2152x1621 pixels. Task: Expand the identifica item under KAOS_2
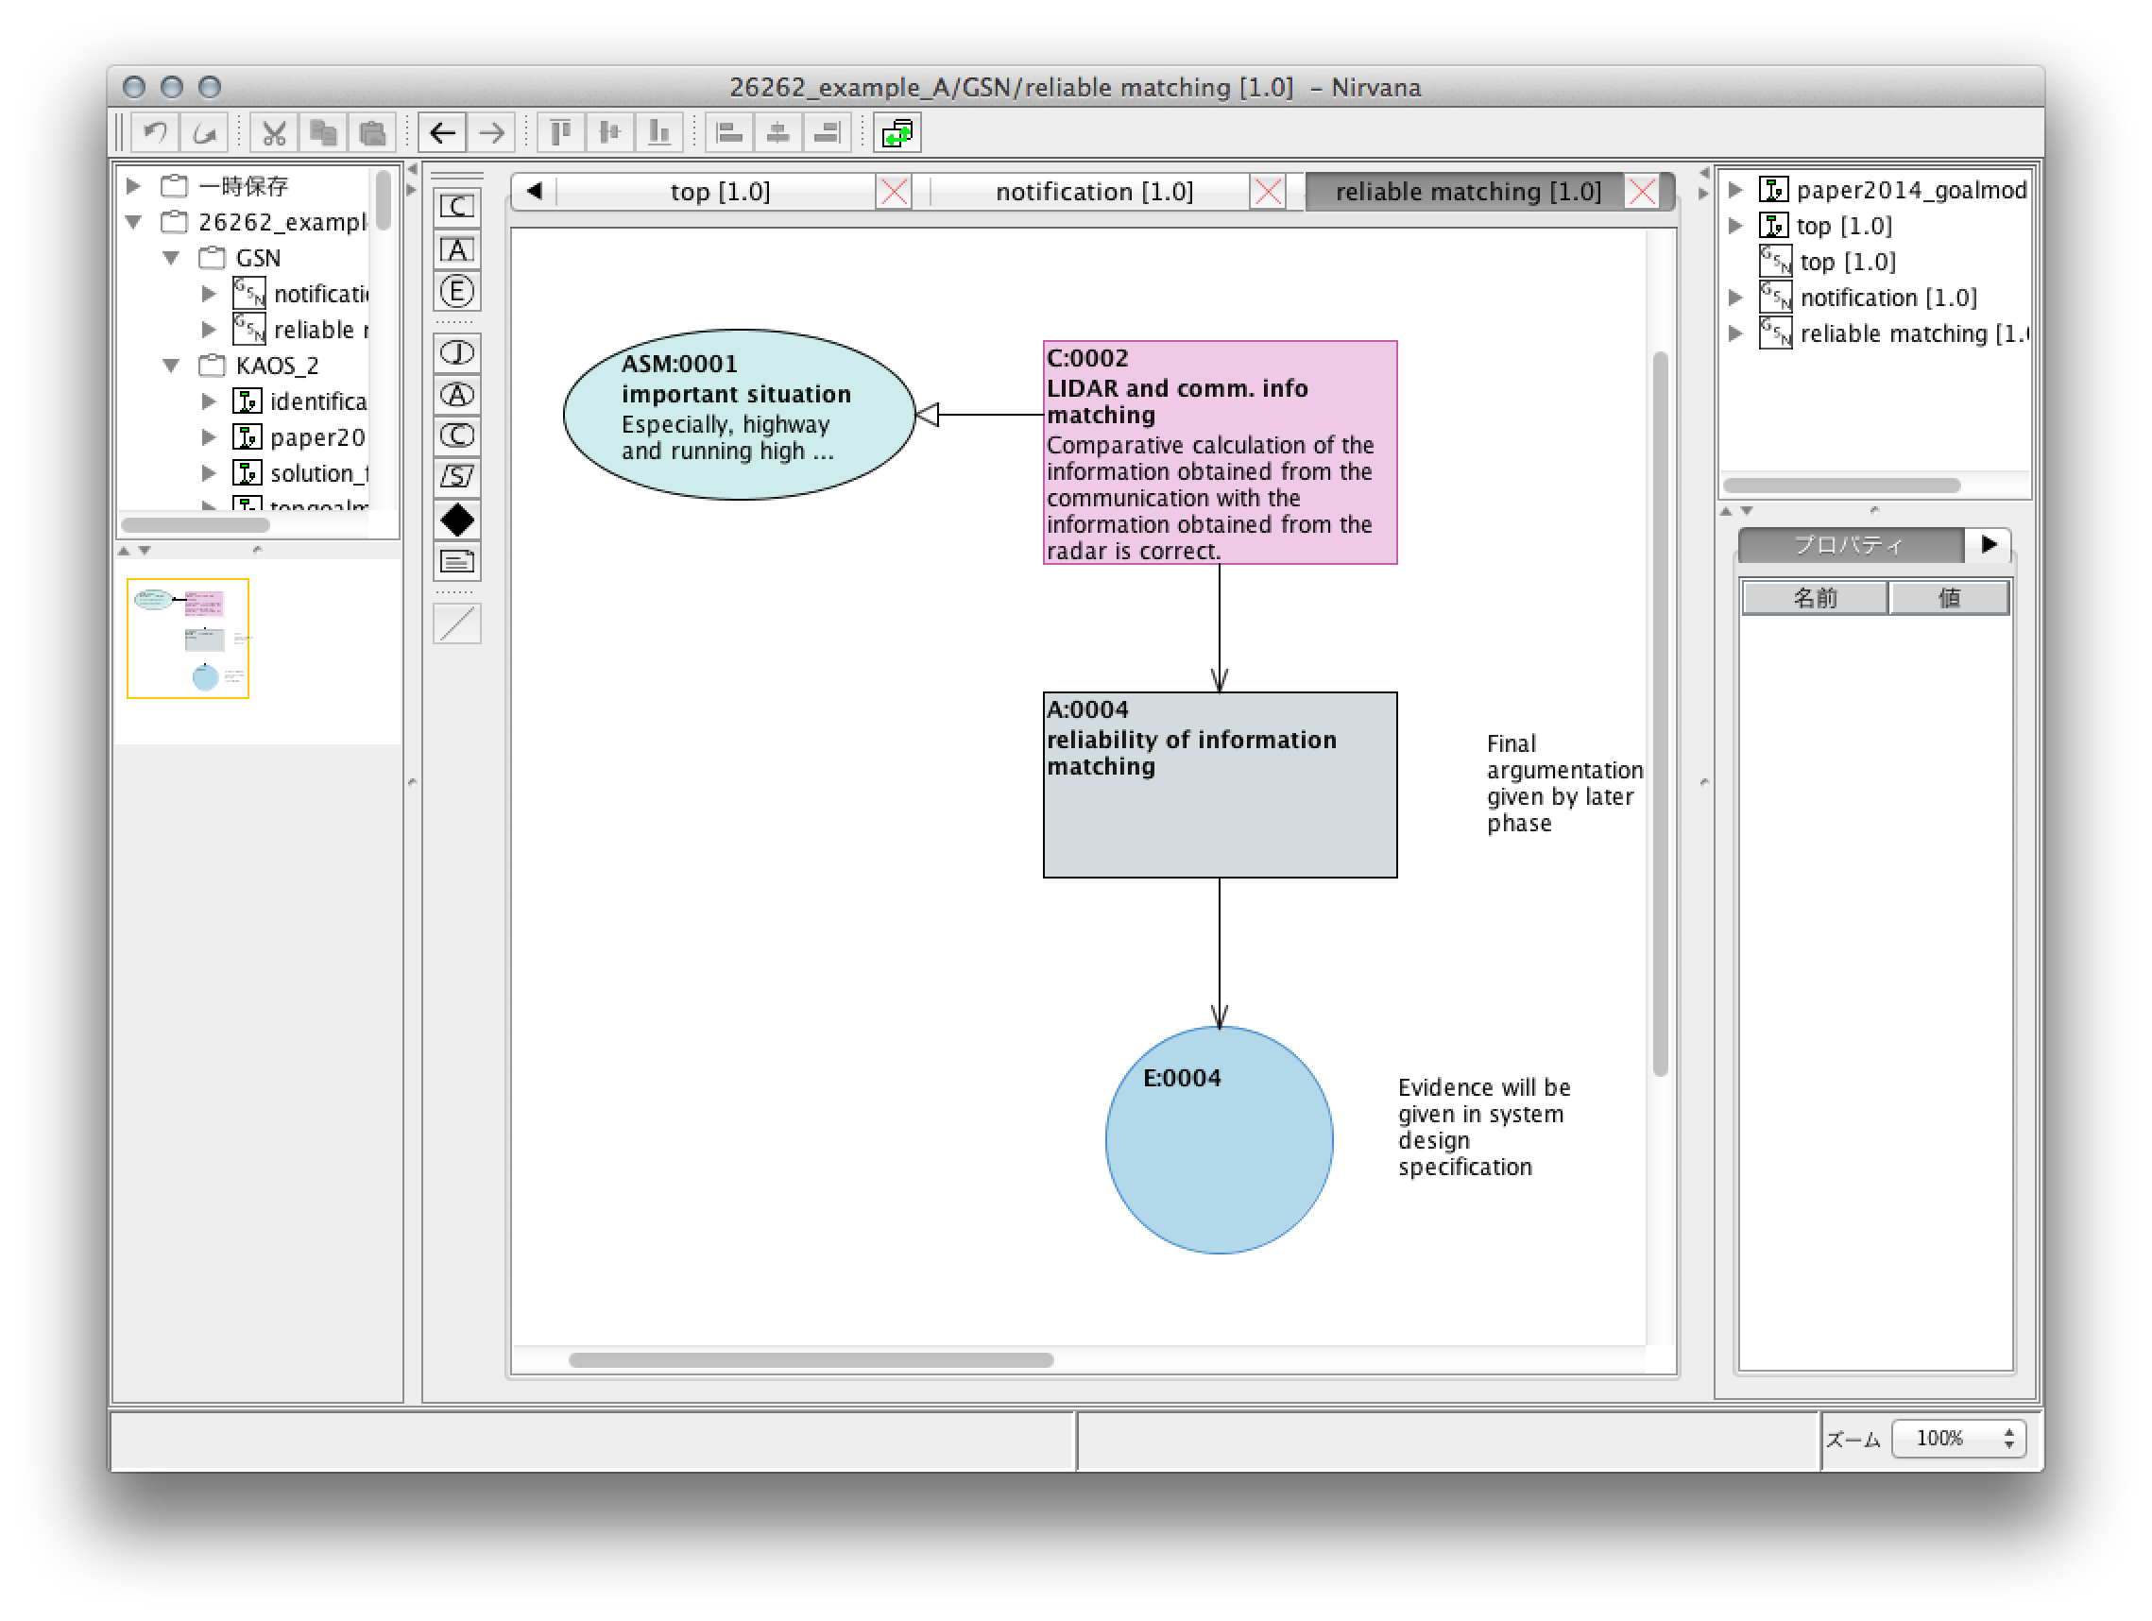[x=208, y=401]
